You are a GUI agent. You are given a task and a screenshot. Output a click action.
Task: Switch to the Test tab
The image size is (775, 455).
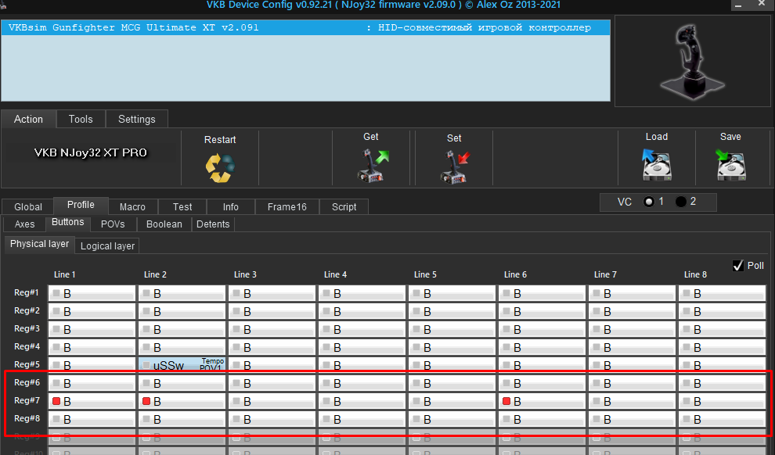click(182, 206)
